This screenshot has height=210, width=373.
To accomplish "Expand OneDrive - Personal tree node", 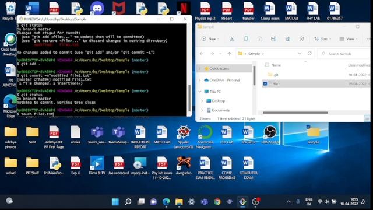I will pos(200,80).
